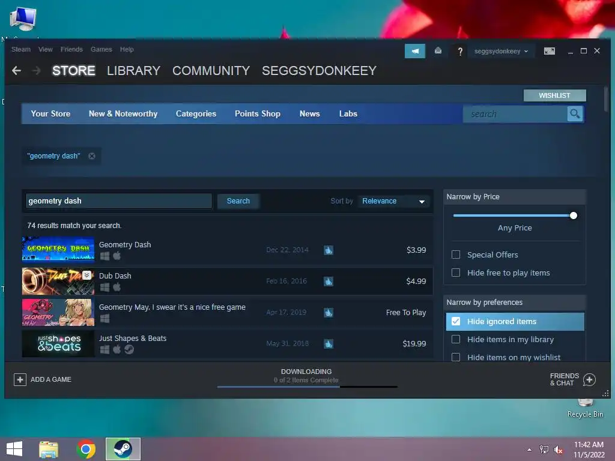The image size is (615, 461).
Task: Click Apple platform icon under Dub Dash
Action: [x=117, y=288]
